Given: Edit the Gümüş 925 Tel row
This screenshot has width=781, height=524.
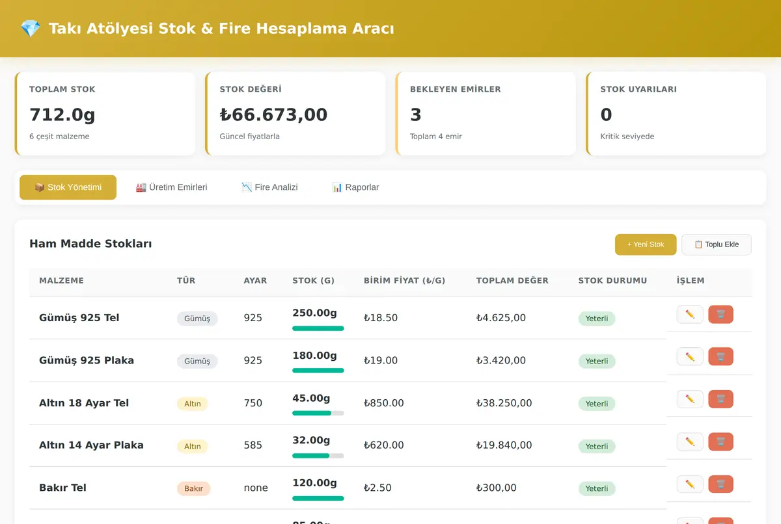Looking at the screenshot, I should [690, 315].
